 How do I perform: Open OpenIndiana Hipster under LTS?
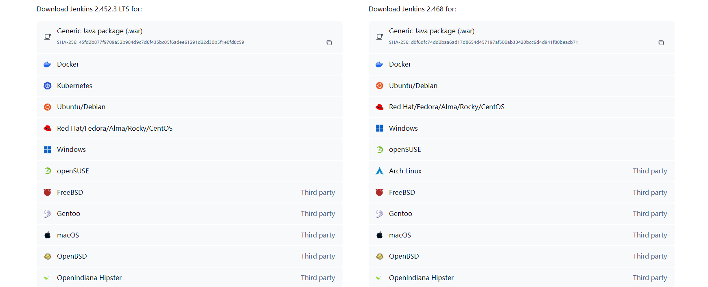pyautogui.click(x=89, y=278)
